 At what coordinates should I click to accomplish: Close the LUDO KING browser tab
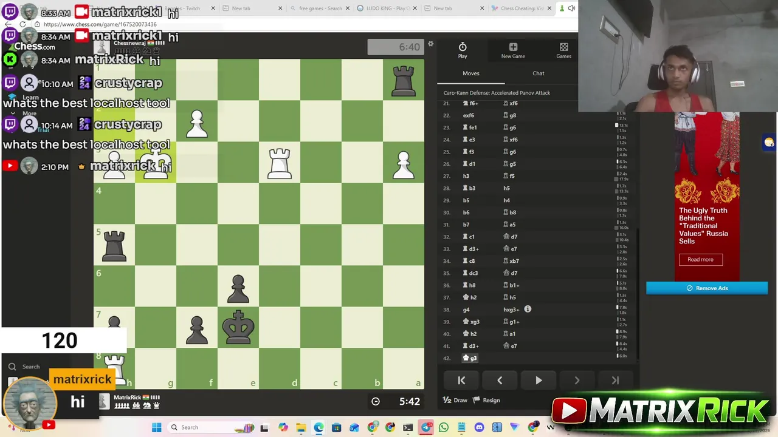coord(415,8)
